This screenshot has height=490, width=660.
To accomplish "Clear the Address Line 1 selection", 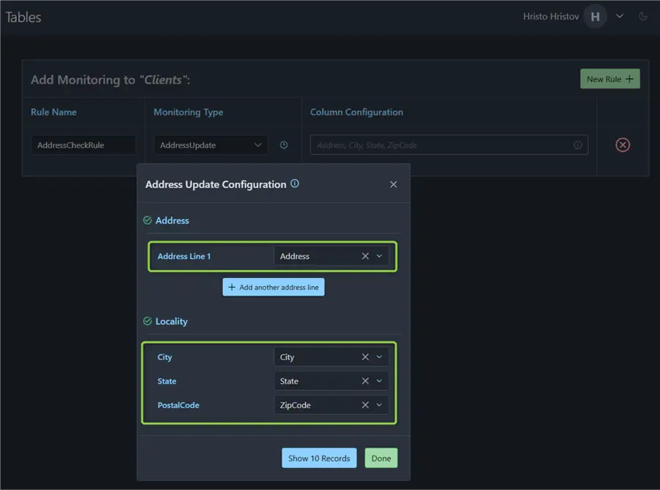I will (x=365, y=256).
